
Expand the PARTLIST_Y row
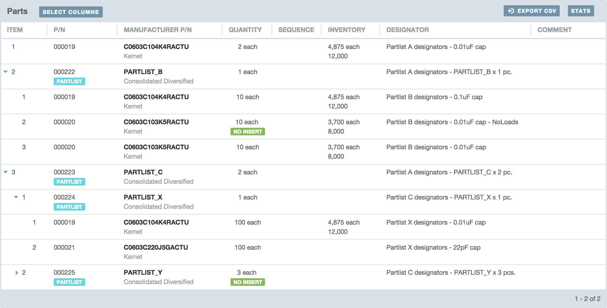[17, 272]
